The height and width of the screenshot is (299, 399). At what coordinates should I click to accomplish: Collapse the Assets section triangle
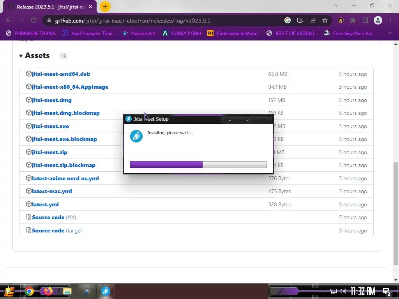click(21, 56)
